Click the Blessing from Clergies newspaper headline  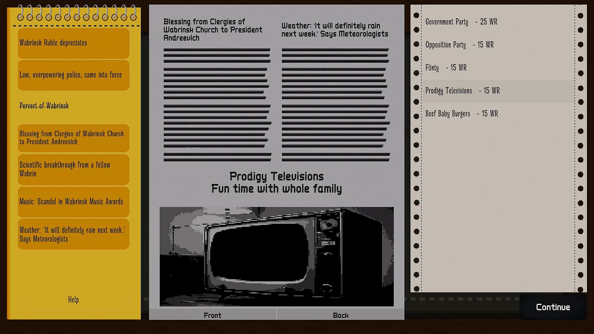pyautogui.click(x=213, y=30)
